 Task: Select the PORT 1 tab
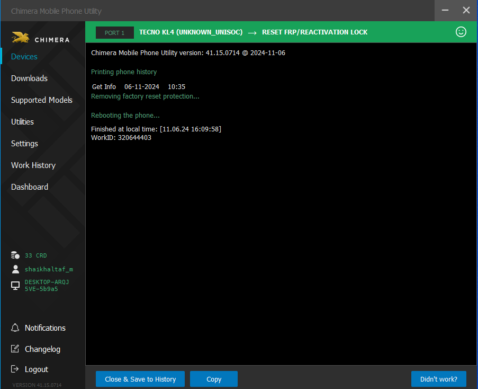tap(115, 33)
